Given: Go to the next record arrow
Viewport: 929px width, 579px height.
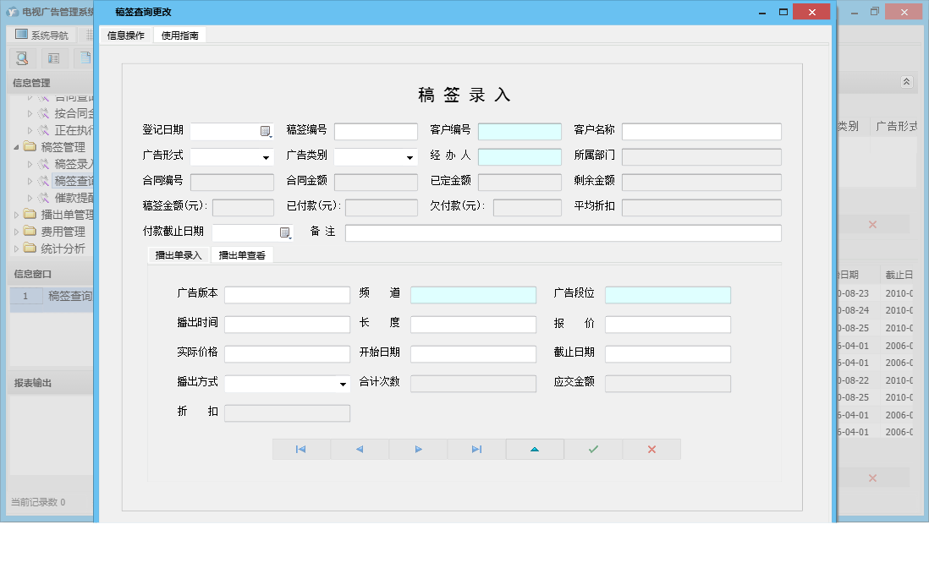Looking at the screenshot, I should click(418, 450).
